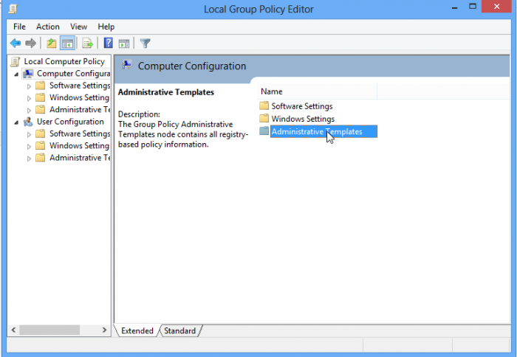Switch to the Extended tab
The width and height of the screenshot is (517, 357).
click(x=137, y=330)
